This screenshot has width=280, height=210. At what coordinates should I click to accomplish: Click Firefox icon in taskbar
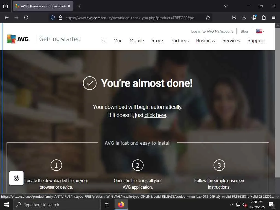coord(121,205)
